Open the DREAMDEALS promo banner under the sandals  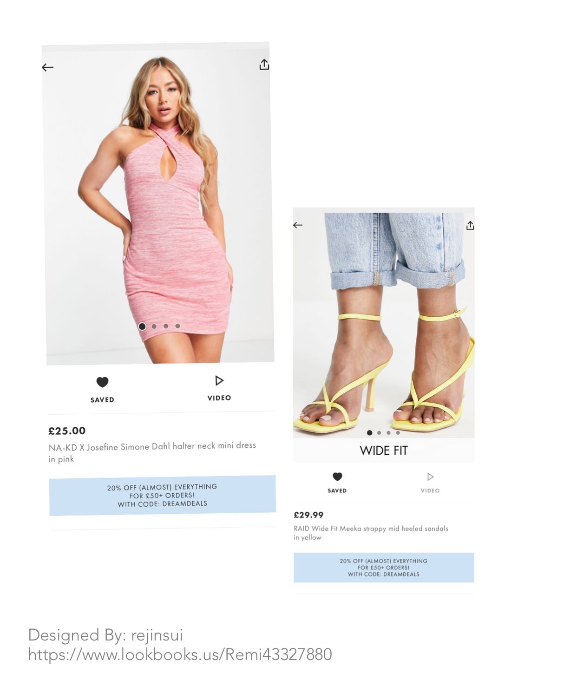pyautogui.click(x=384, y=568)
